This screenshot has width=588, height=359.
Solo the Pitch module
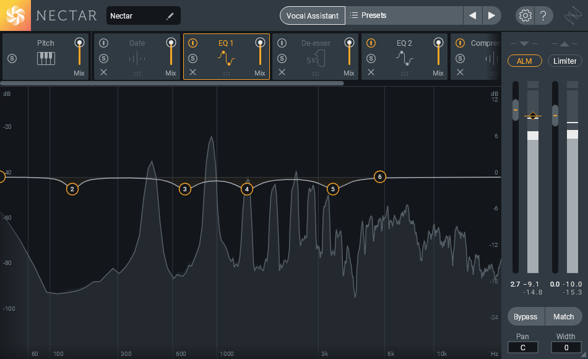(x=12, y=59)
